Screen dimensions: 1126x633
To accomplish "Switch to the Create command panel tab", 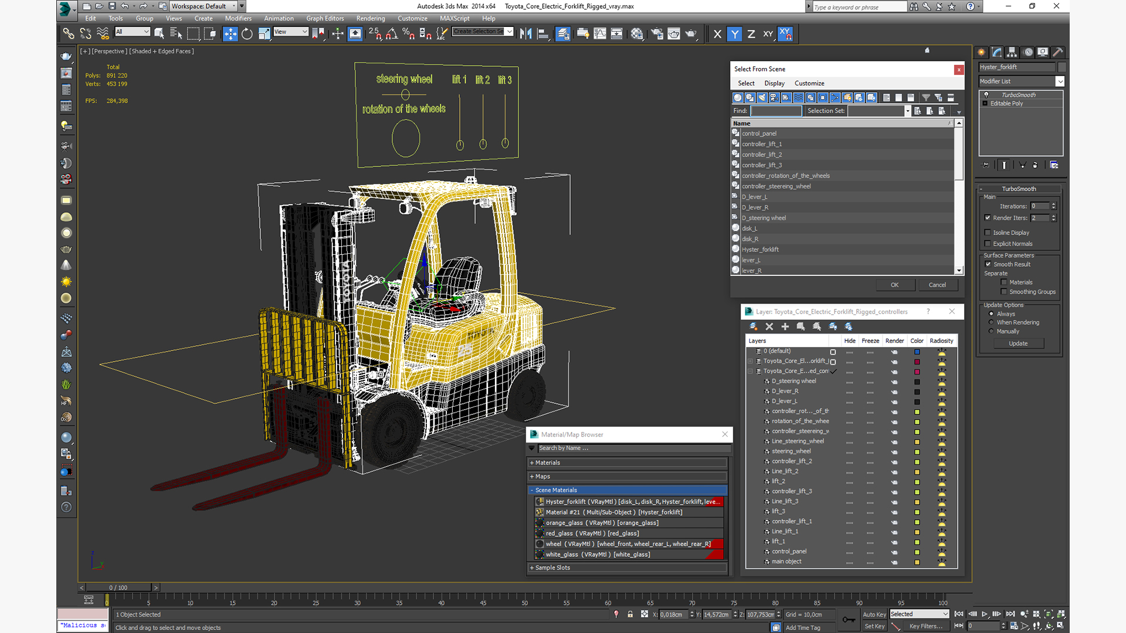I will point(982,52).
